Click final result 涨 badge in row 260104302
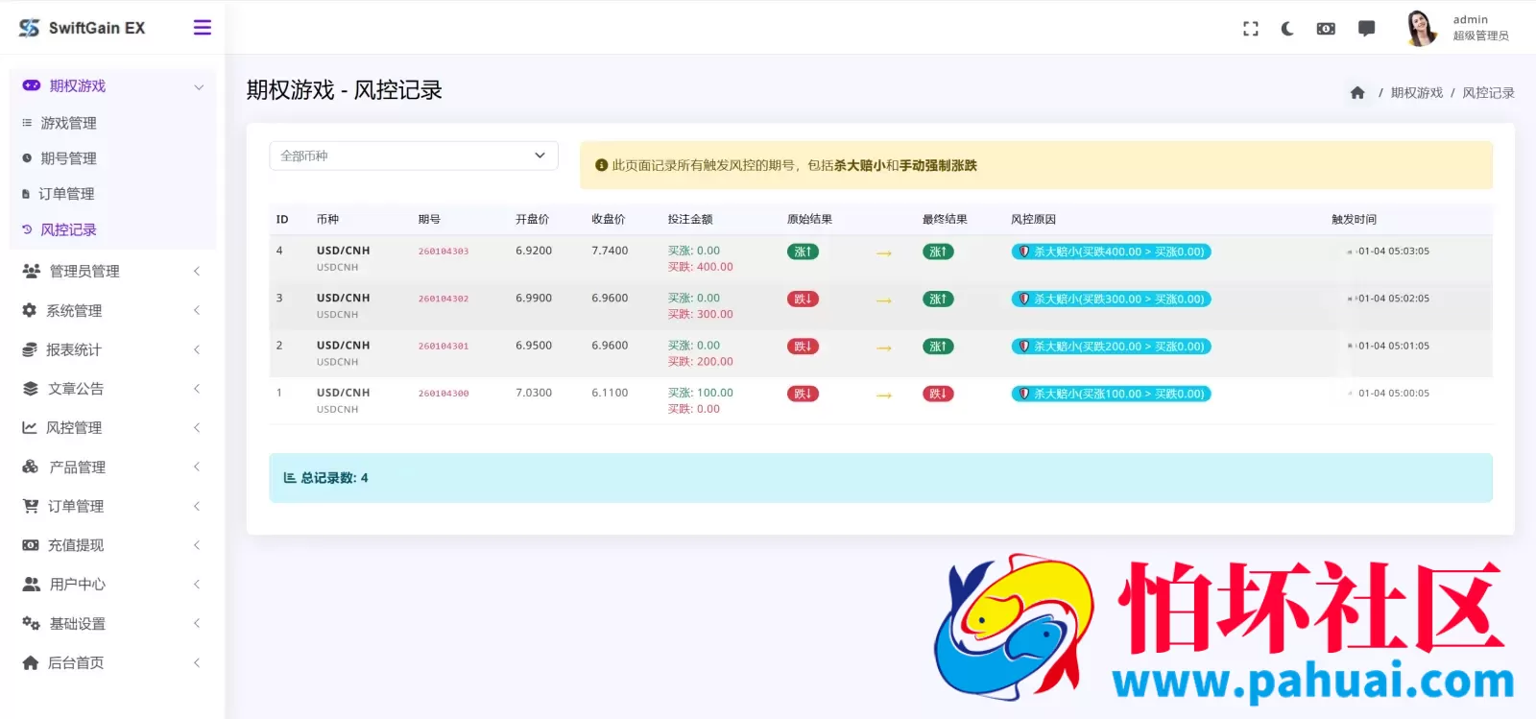The height and width of the screenshot is (719, 1536). [938, 299]
